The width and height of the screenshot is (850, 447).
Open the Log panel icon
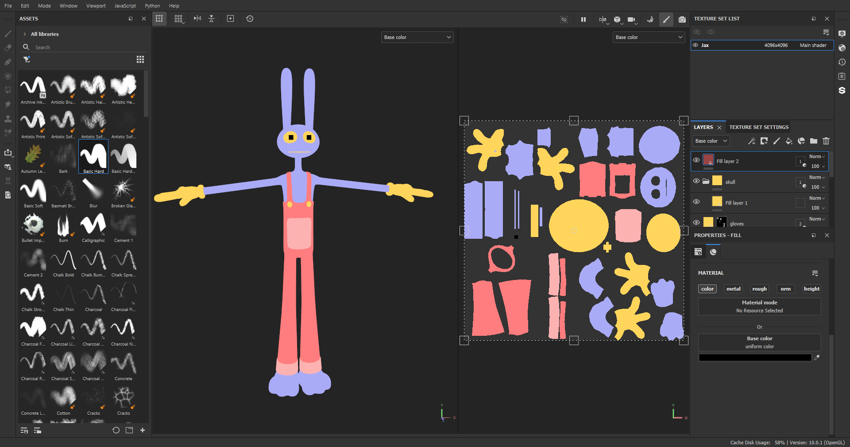[x=842, y=76]
